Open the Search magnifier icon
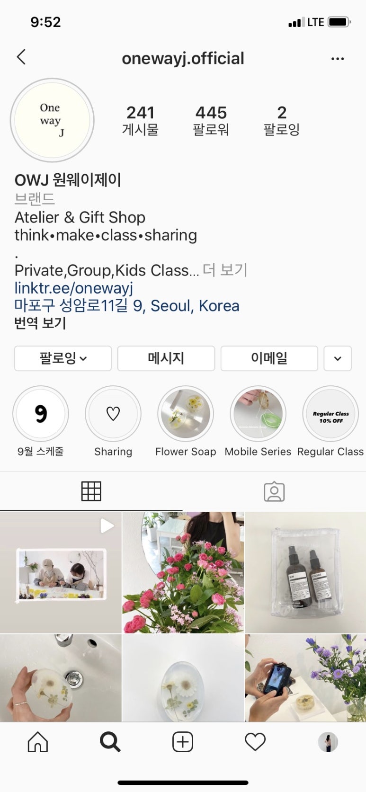 [x=110, y=742]
